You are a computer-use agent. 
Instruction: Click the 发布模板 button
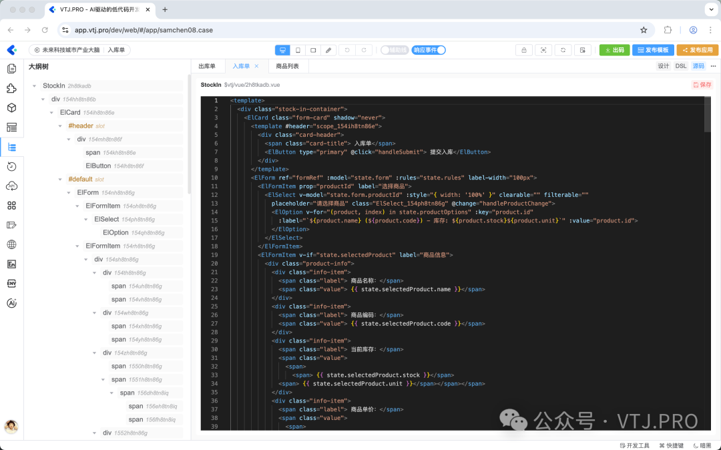click(x=653, y=50)
